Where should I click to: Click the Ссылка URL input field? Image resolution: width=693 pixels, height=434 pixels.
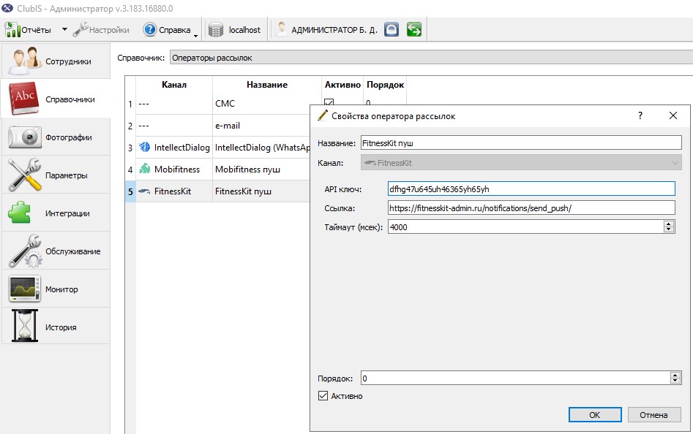(531, 208)
